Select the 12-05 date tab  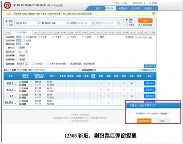point(64,32)
